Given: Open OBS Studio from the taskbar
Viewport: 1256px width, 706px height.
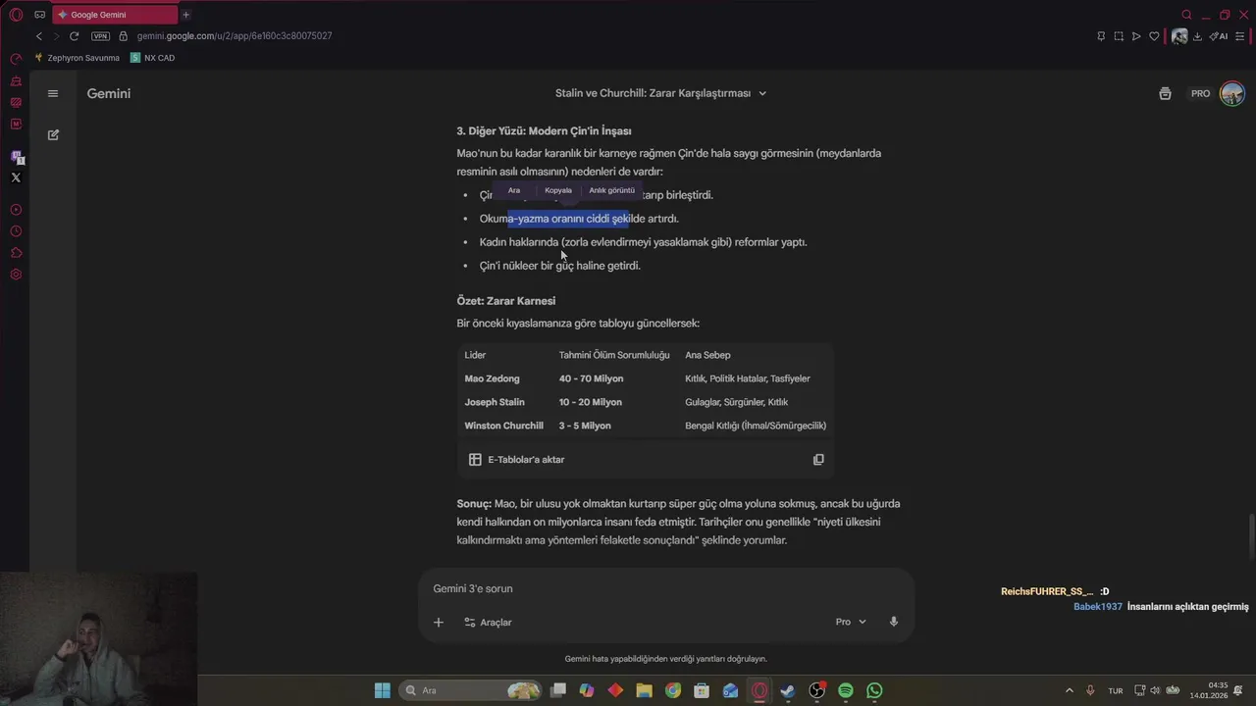Looking at the screenshot, I should coord(816,690).
